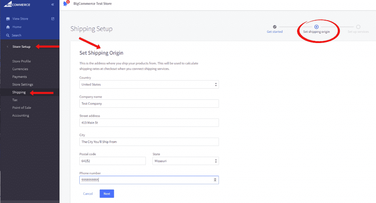
Task: Click the Company name field
Action: pyautogui.click(x=149, y=104)
